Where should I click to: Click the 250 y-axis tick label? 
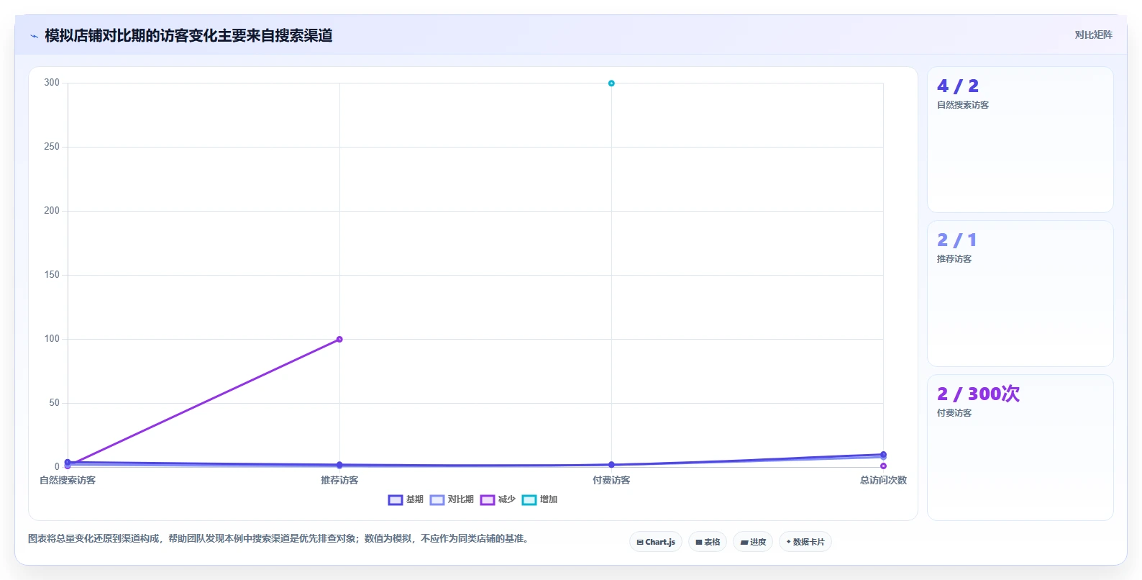click(52, 147)
